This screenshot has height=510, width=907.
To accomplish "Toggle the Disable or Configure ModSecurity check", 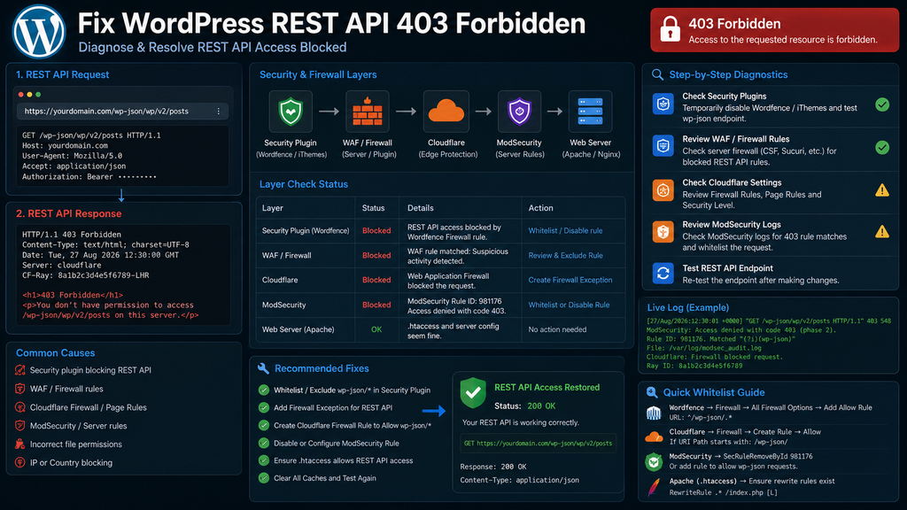I will [x=264, y=443].
